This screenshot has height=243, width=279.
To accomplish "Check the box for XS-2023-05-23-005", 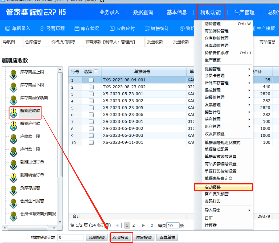I will click(x=91, y=108).
